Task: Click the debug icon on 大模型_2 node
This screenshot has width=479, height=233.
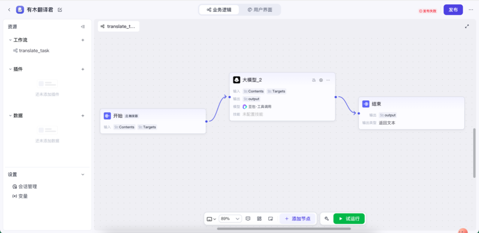Action: click(314, 80)
